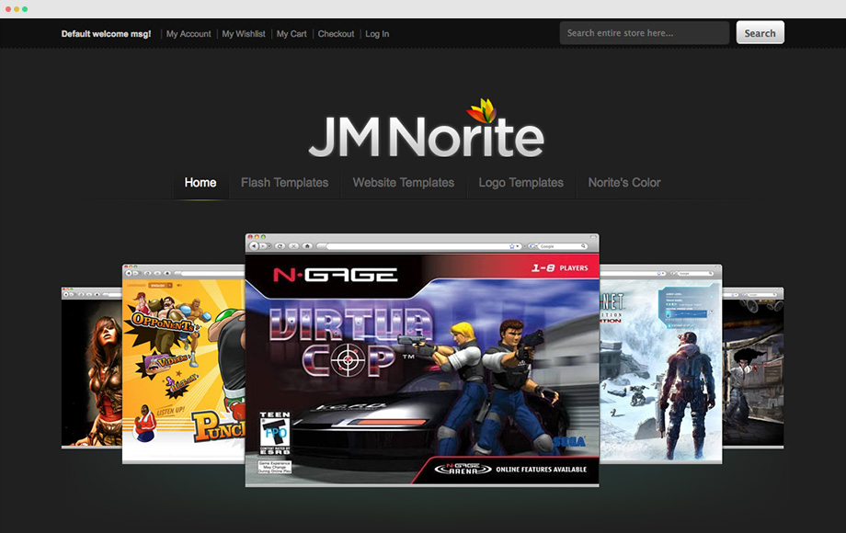Screen dimensions: 846x533
Task: Open the My Account link
Action: coord(189,34)
